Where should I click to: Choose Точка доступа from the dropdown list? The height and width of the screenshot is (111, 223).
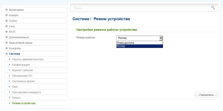tap(139, 43)
